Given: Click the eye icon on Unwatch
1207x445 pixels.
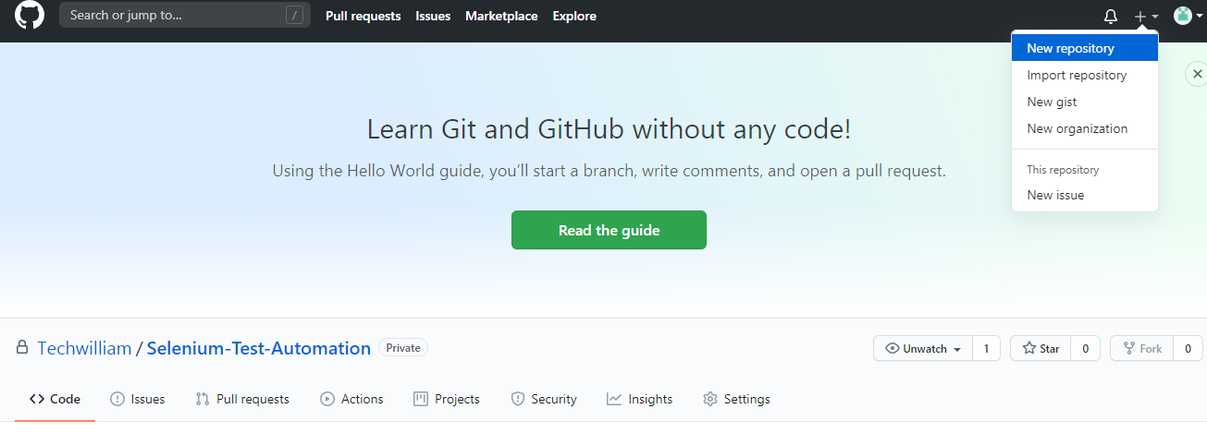Looking at the screenshot, I should pyautogui.click(x=893, y=348).
